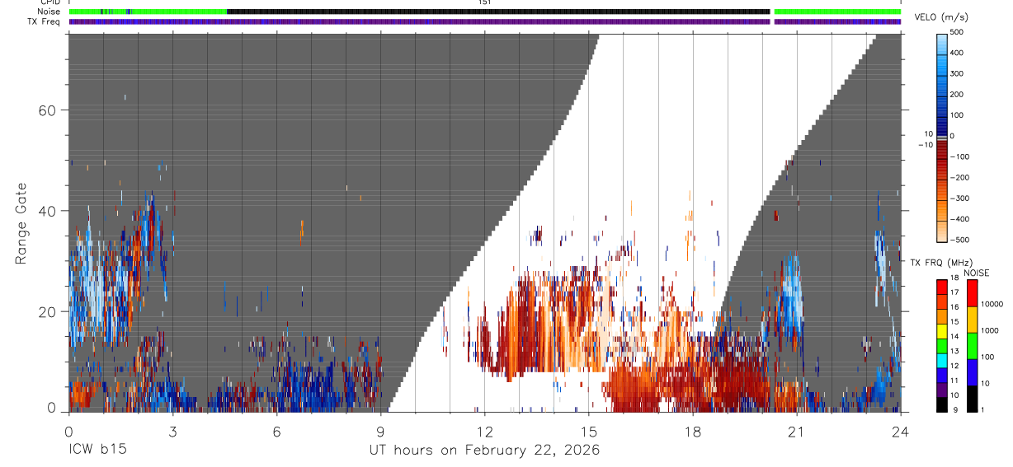Click the 'Noise' row label at top
Image resolution: width=1013 pixels, height=467 pixels.
point(49,12)
